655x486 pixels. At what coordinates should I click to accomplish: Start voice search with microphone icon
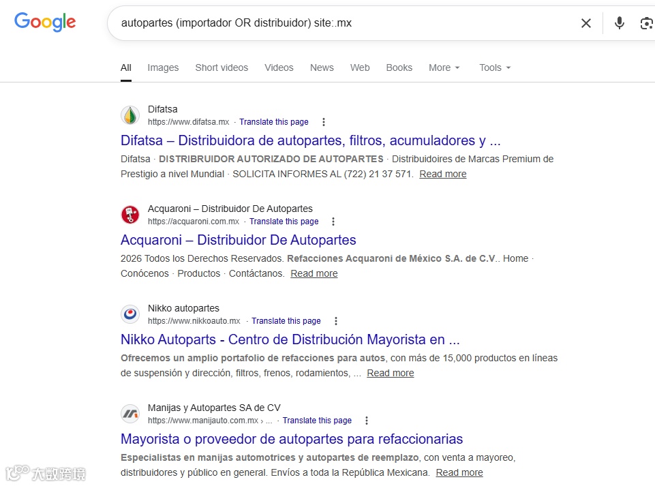[620, 23]
